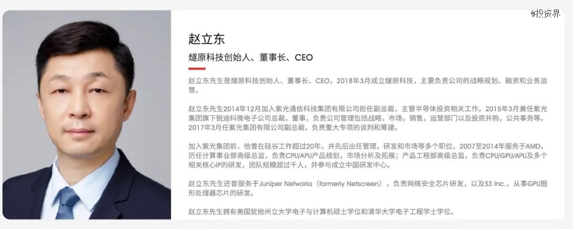Click the subtitle 燧原科技创始人、董事长、CEO
This screenshot has height=229, width=573.
click(250, 58)
